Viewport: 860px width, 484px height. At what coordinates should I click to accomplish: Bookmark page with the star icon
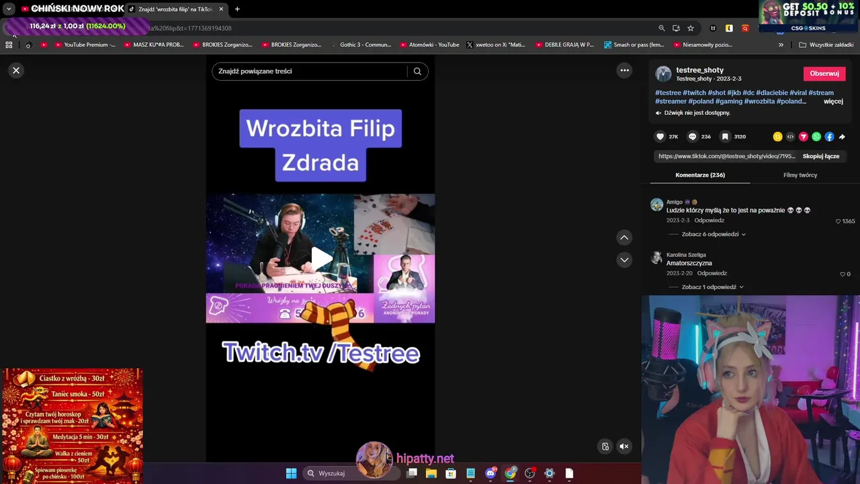[690, 28]
